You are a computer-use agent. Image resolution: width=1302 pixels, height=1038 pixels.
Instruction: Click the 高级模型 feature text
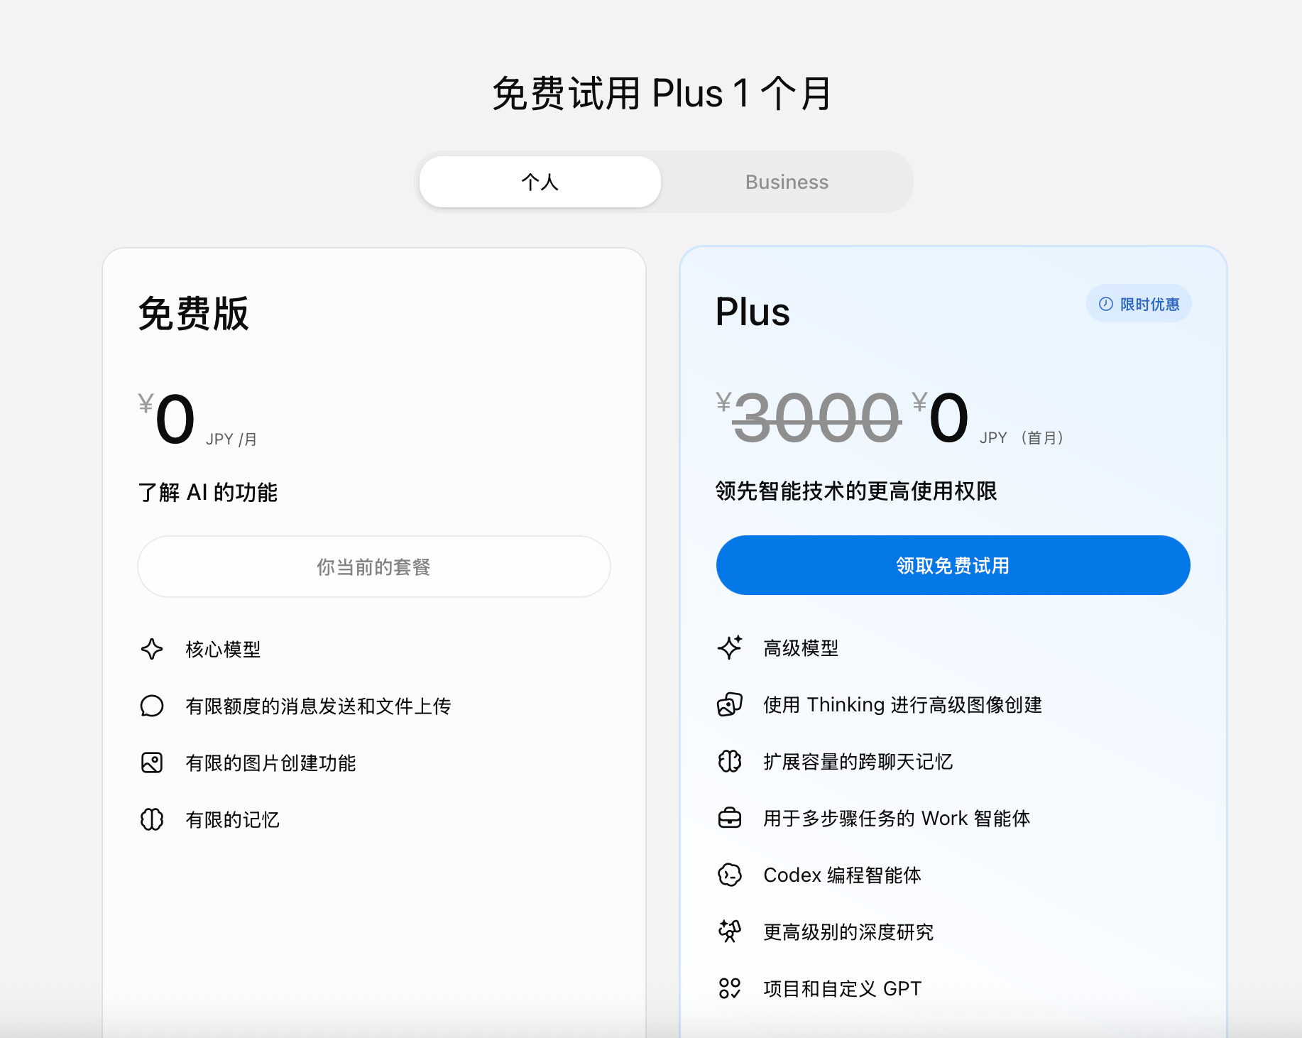tap(801, 648)
